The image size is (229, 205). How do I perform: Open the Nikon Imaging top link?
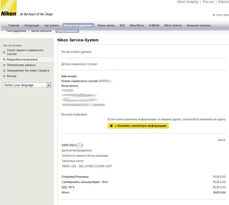click(x=187, y=2)
